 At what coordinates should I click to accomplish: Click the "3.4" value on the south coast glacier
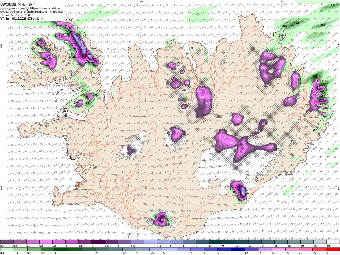point(163,220)
